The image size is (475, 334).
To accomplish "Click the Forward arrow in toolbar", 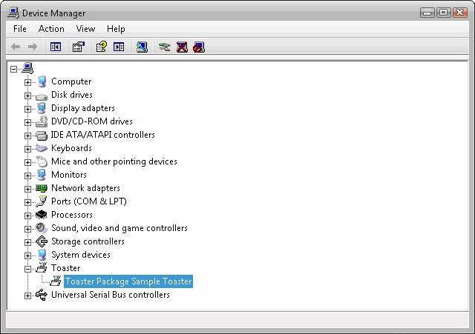I will [x=33, y=47].
